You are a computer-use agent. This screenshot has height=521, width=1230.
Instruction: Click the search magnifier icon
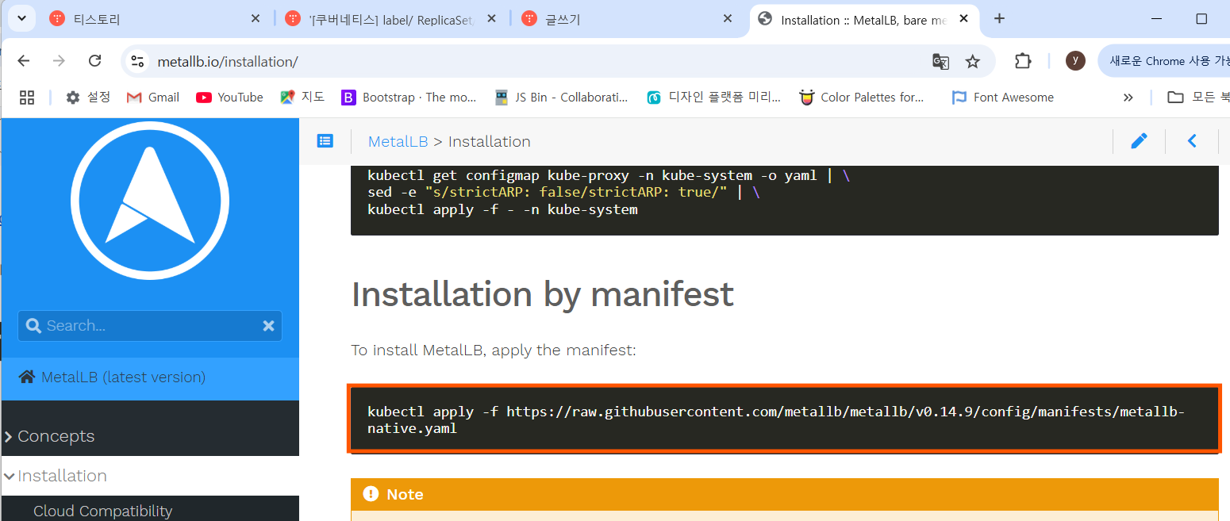(33, 326)
